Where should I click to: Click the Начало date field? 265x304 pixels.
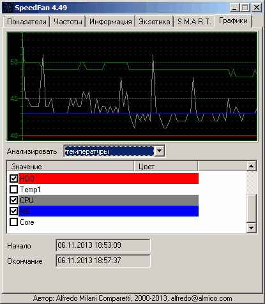[103, 245]
